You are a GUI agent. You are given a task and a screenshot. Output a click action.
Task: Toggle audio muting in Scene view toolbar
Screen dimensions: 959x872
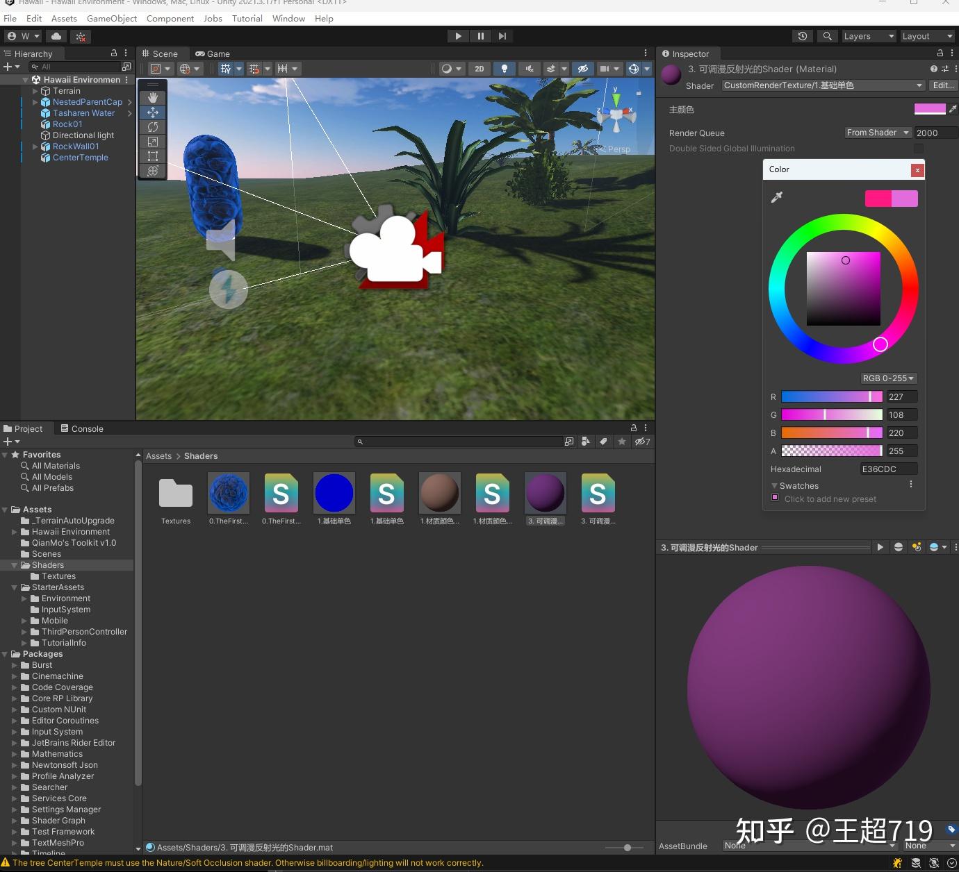pyautogui.click(x=529, y=68)
